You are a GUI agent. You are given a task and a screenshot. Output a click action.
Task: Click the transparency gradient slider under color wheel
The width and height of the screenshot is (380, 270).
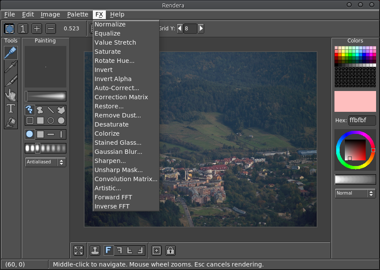coord(355,179)
